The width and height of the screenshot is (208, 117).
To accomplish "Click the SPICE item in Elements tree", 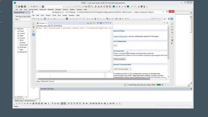I will (x=21, y=40).
